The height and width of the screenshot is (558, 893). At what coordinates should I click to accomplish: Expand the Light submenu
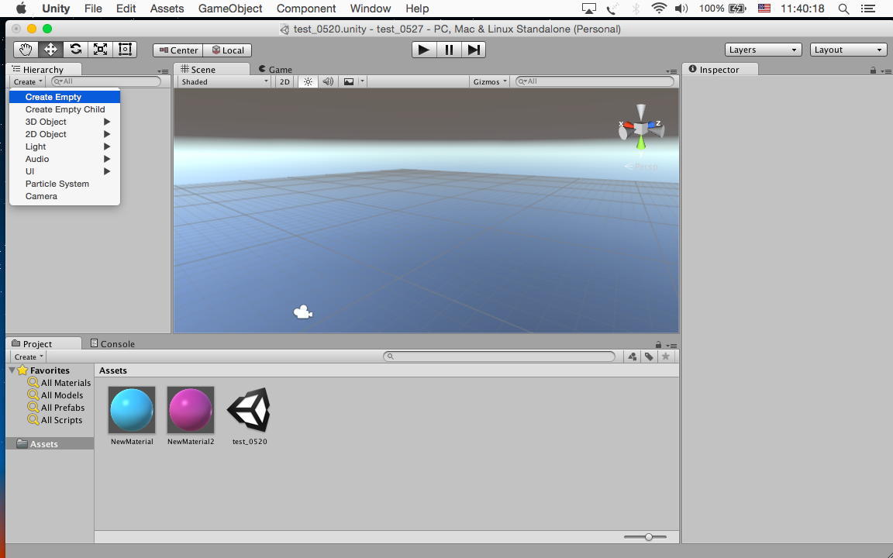click(x=65, y=146)
